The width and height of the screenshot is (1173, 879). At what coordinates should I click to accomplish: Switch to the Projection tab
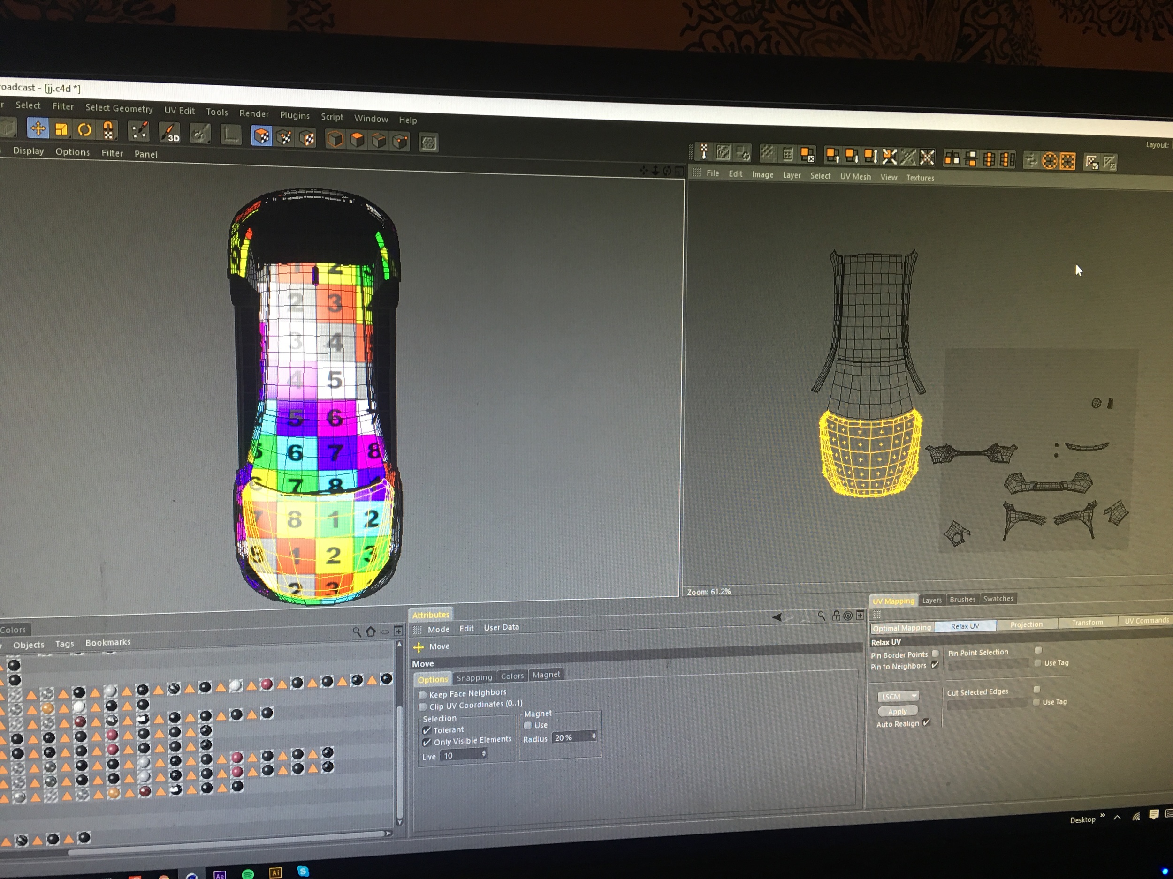(1026, 624)
